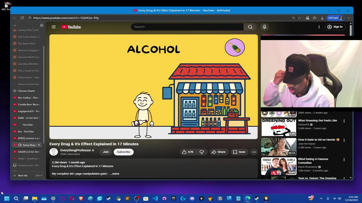Open more actions ellipsis beside Save
This screenshot has height=203, width=362.
(x=254, y=152)
